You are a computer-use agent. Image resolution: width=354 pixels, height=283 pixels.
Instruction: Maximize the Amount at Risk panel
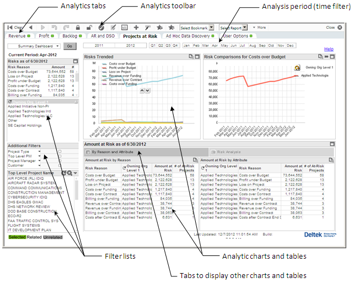[x=331, y=144]
